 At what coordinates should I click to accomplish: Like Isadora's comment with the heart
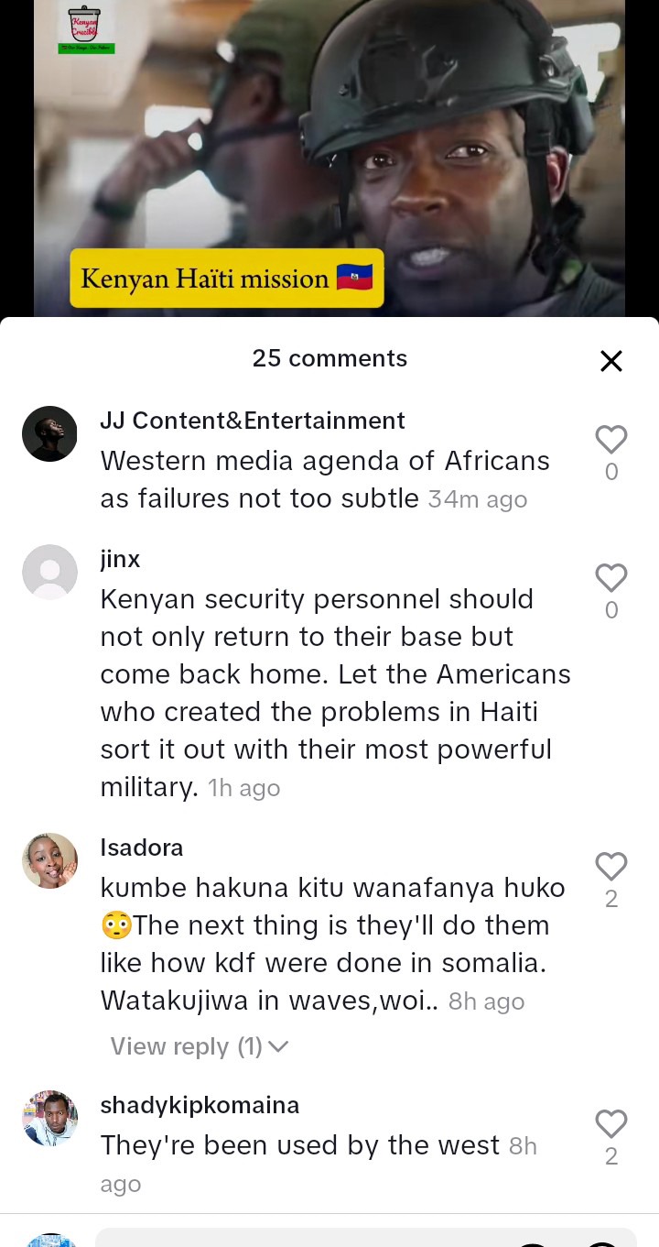611,867
